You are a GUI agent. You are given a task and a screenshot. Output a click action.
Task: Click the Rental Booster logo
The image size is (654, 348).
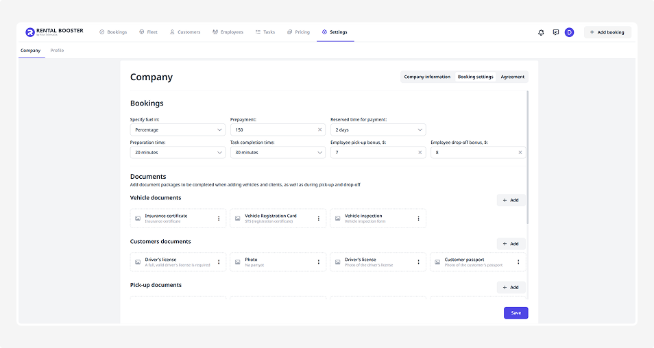click(54, 32)
